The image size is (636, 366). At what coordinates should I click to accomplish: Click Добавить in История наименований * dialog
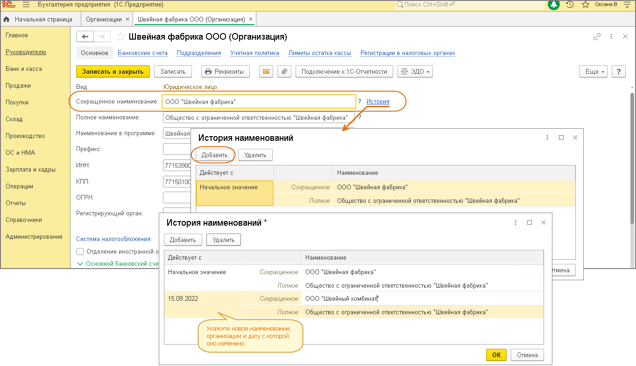pyautogui.click(x=183, y=240)
